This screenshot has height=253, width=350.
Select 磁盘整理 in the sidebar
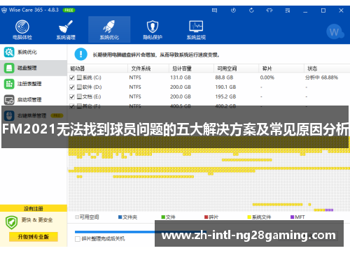(34, 68)
